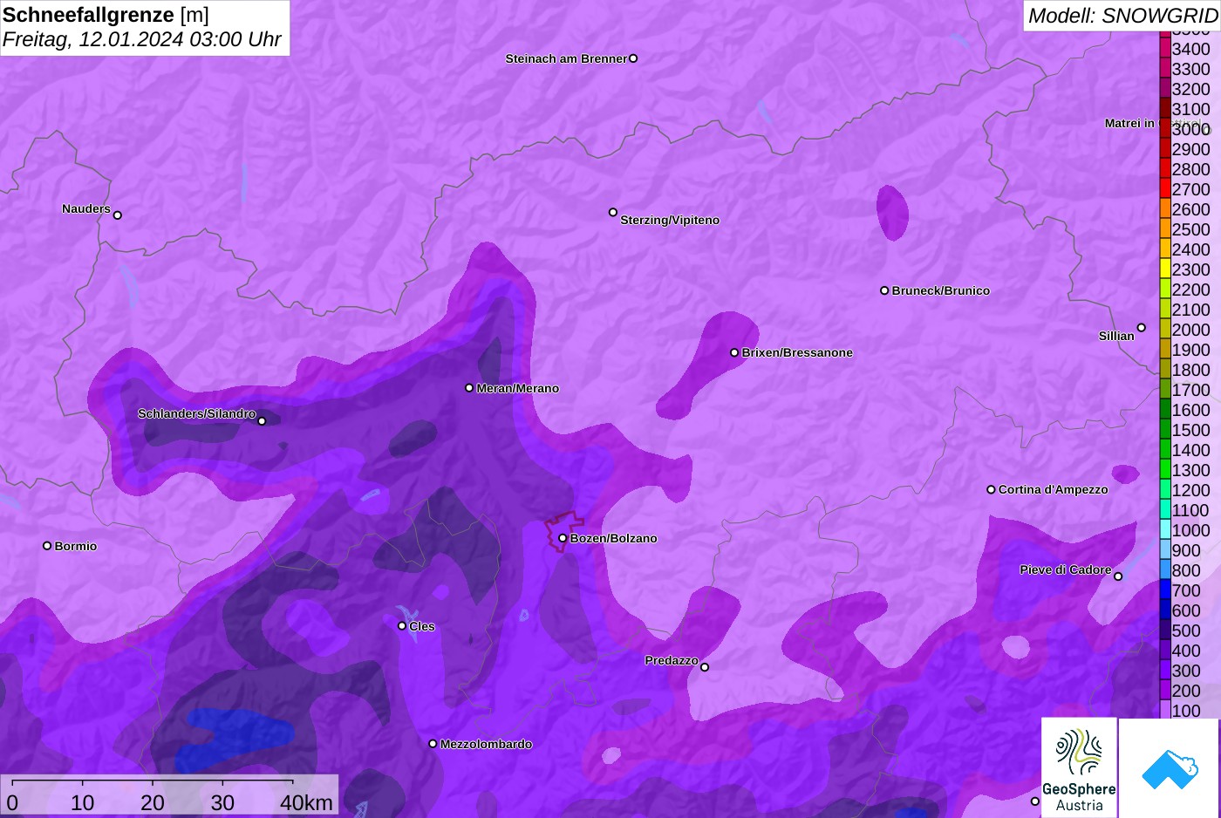Click the Modell: SNOWGRID label

click(x=1122, y=16)
